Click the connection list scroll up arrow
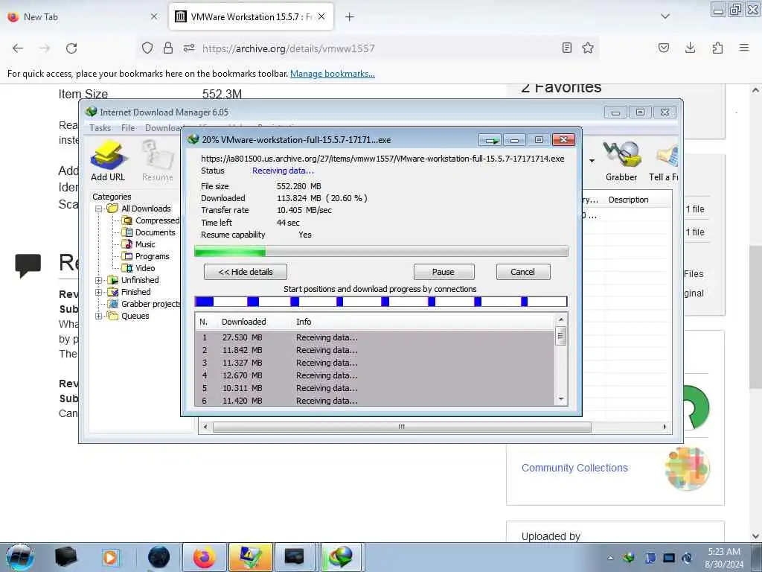762x572 pixels. pos(561,320)
